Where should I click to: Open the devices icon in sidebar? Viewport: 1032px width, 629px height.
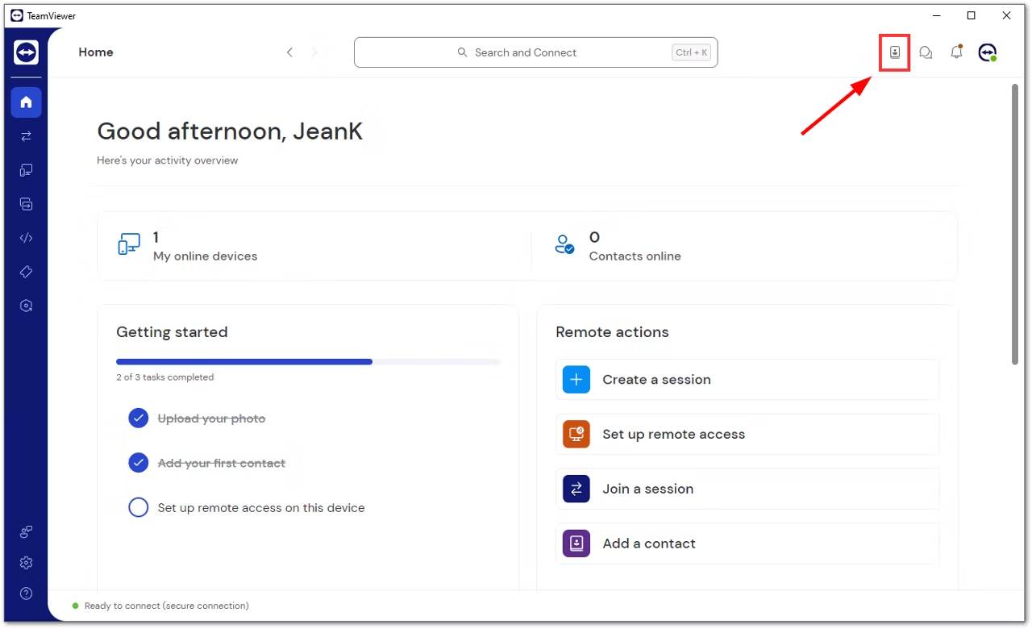[26, 170]
